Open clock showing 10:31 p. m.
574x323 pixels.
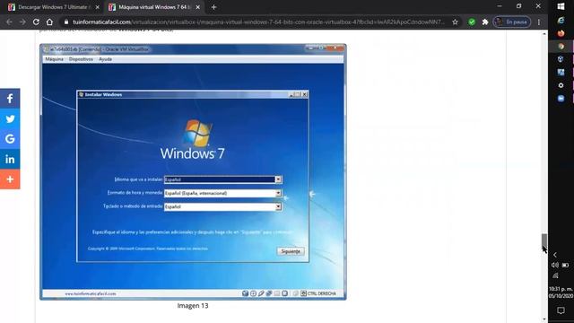pos(561,292)
